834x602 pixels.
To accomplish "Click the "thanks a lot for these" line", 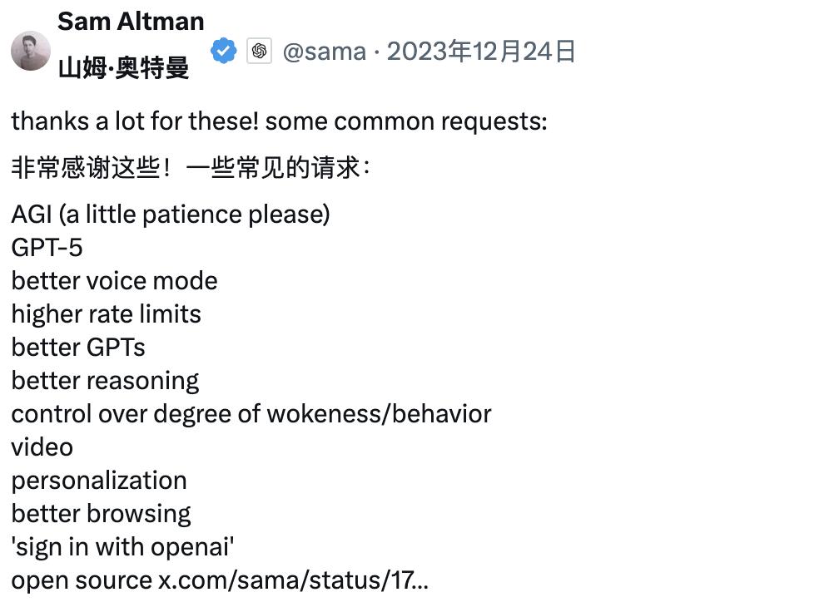I will pyautogui.click(x=279, y=121).
